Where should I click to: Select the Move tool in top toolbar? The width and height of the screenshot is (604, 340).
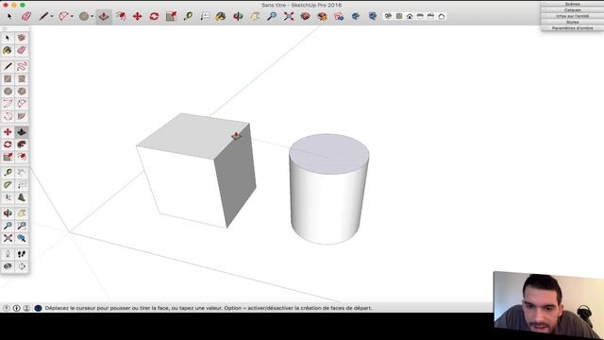137,16
